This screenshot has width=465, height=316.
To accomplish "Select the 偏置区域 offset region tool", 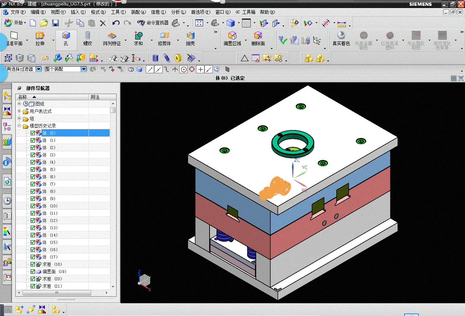I will (x=232, y=39).
